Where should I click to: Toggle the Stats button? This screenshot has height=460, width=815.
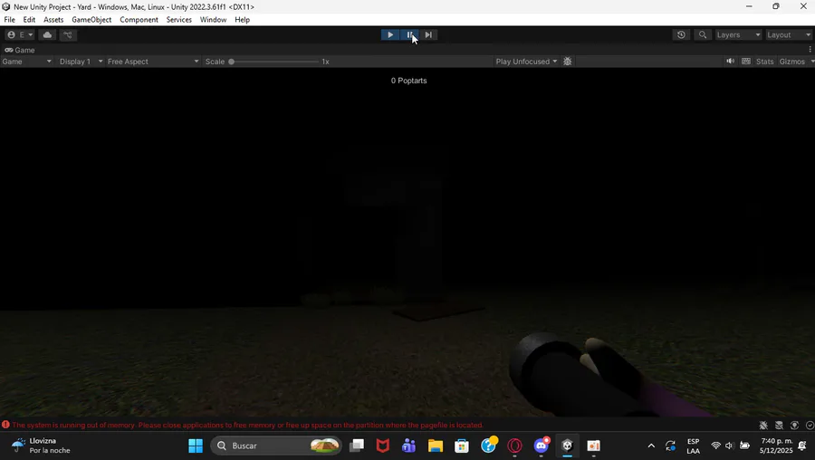pos(764,62)
